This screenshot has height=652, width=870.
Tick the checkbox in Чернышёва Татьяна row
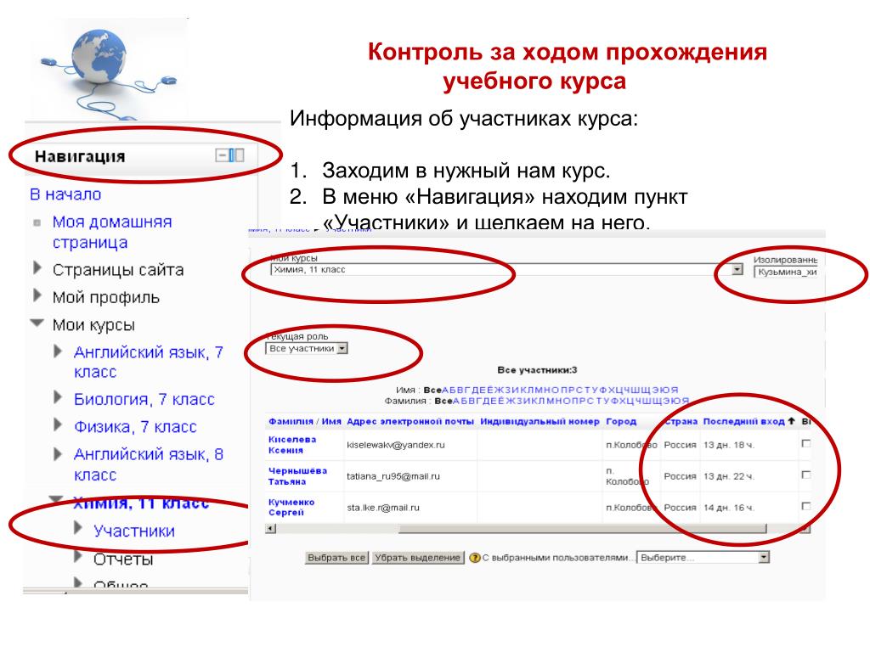pos(806,475)
